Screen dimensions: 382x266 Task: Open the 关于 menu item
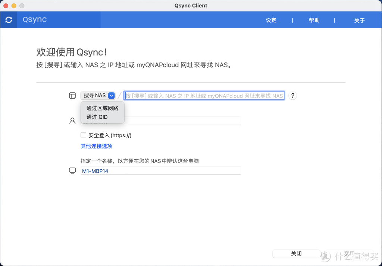pyautogui.click(x=359, y=21)
